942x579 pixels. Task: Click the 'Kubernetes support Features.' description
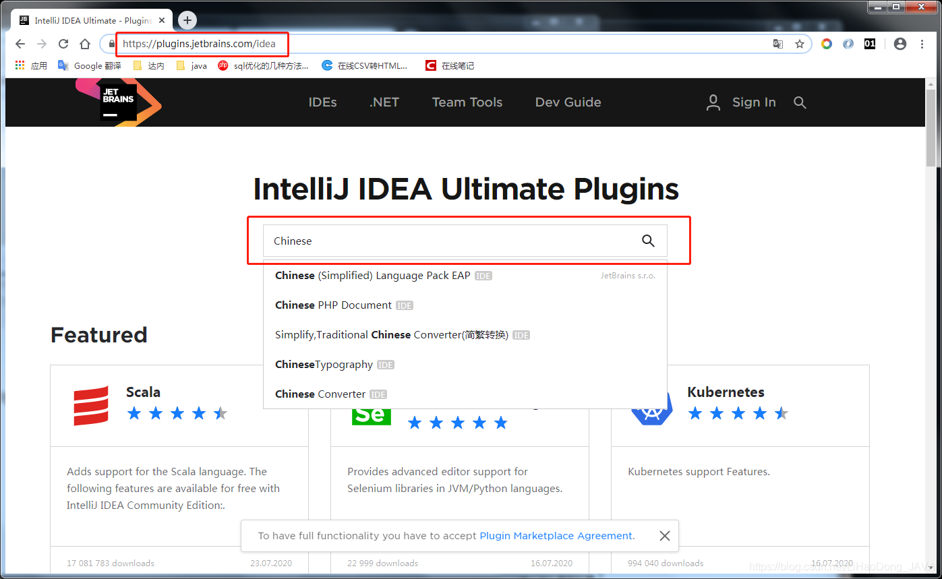tap(699, 472)
